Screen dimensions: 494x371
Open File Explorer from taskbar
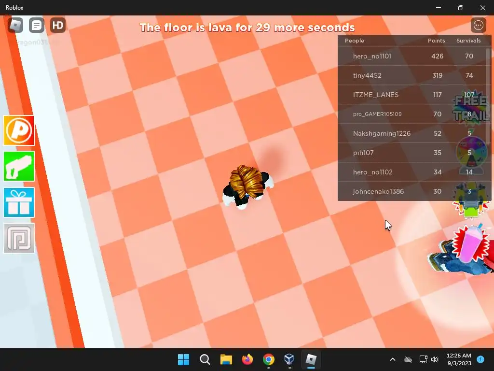click(226, 359)
